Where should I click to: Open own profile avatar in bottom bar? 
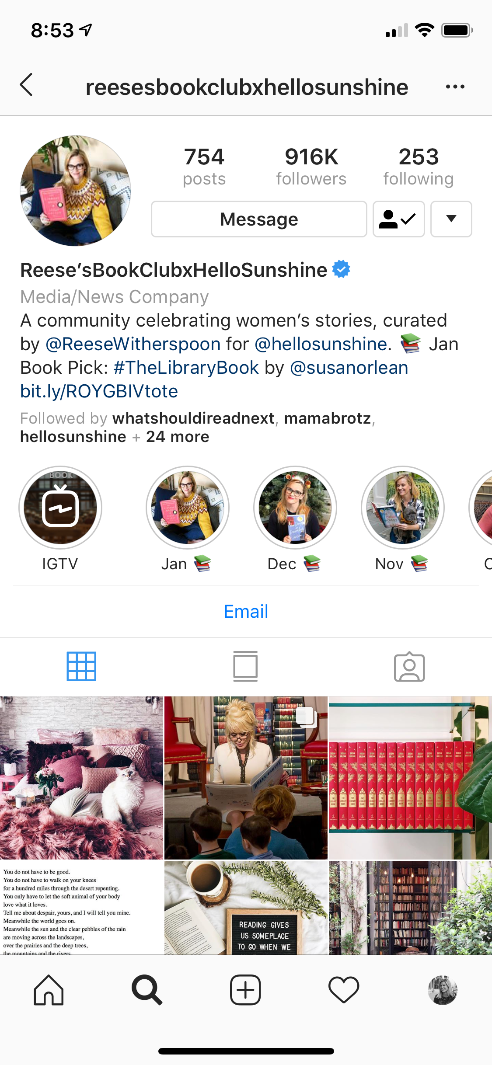coord(442,990)
